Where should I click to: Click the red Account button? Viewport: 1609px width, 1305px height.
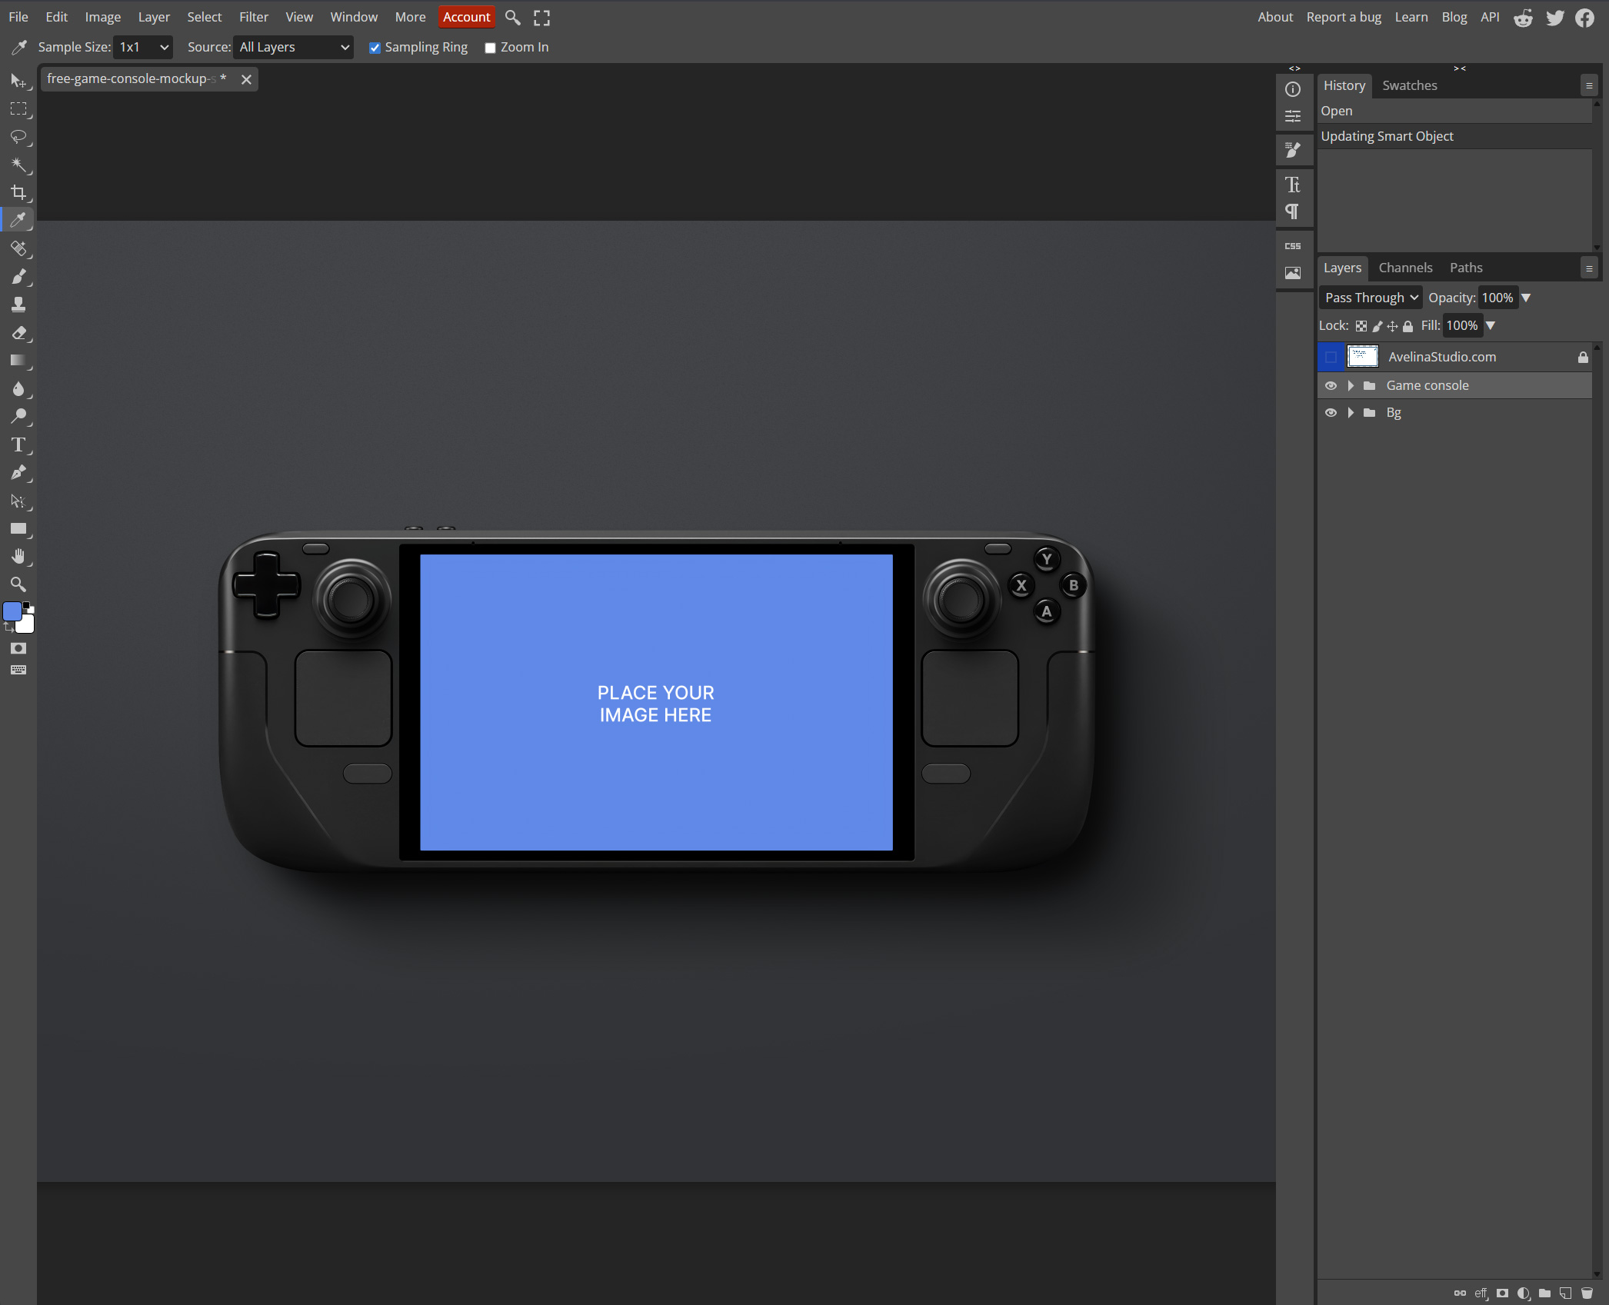point(466,17)
